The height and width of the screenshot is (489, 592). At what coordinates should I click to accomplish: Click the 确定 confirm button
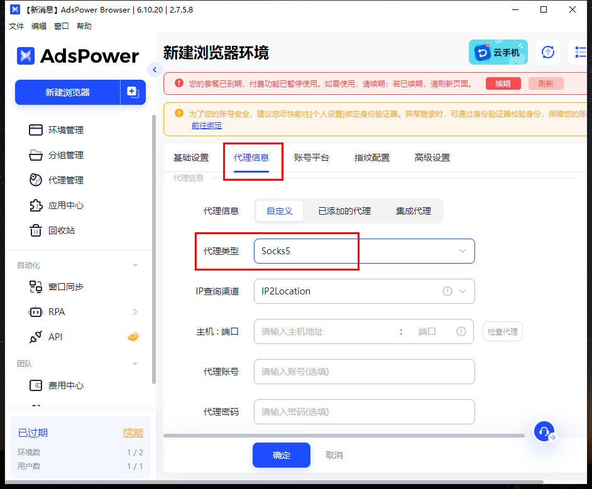pyautogui.click(x=282, y=455)
